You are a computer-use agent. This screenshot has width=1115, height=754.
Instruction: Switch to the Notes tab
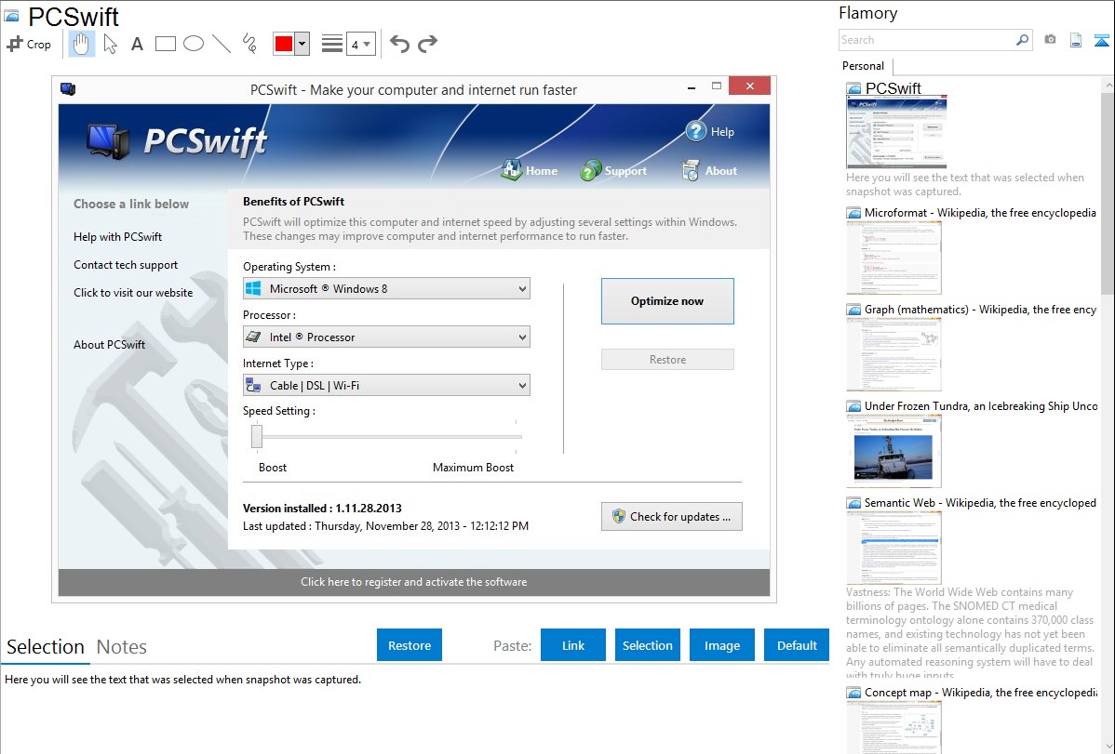(x=122, y=647)
